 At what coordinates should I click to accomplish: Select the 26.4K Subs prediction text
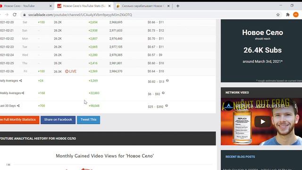click(x=262, y=50)
